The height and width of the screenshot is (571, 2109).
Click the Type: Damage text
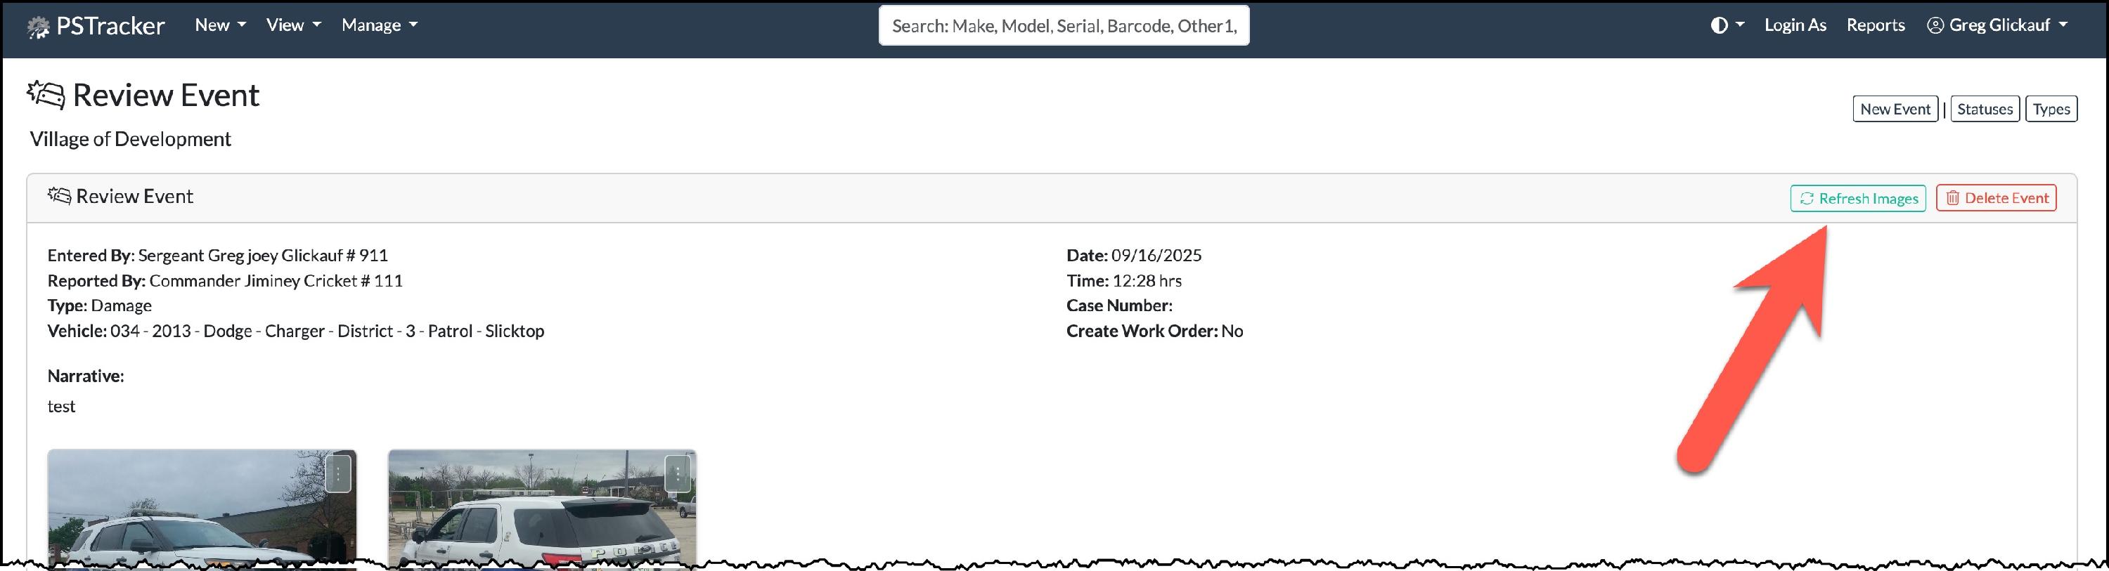tap(99, 305)
